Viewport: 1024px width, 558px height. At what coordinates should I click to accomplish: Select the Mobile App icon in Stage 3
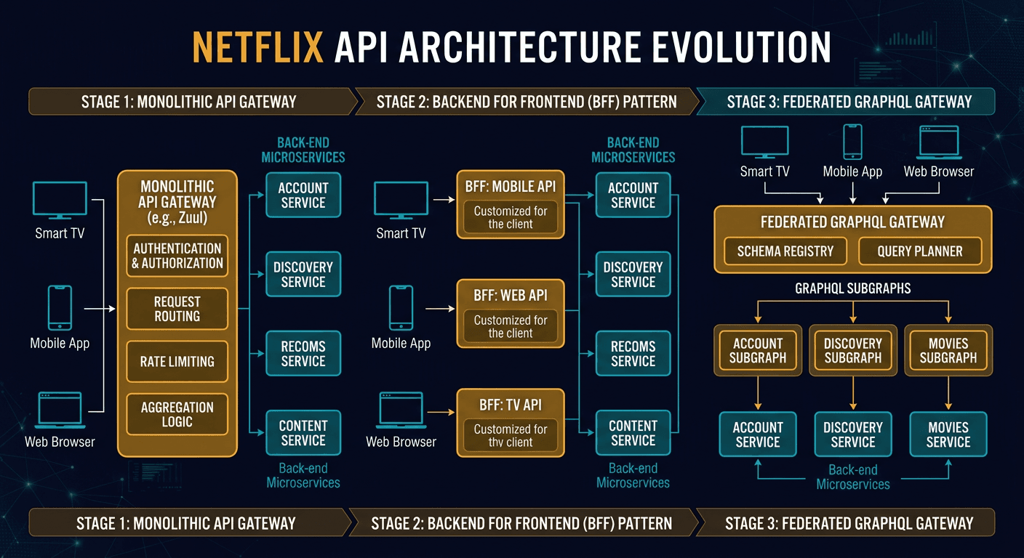[x=852, y=142]
